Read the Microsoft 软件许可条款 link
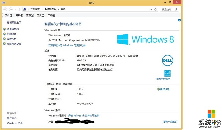Image resolution: width=222 pixels, height=130 pixels. [84, 116]
